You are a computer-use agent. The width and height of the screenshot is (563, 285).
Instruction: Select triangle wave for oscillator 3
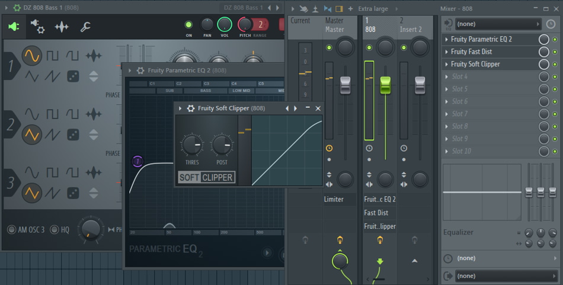tap(31, 193)
